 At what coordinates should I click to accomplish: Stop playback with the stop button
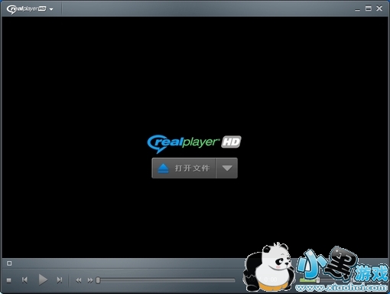coord(9,280)
